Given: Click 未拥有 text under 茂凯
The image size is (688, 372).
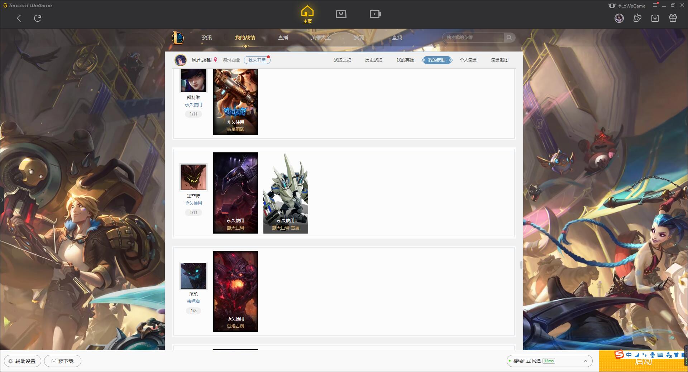Looking at the screenshot, I should pos(193,302).
